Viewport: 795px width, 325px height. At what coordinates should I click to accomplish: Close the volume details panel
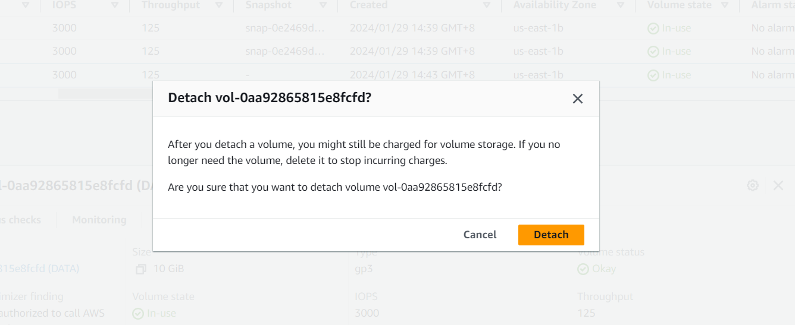(778, 185)
